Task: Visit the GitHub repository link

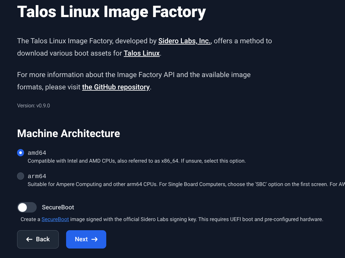Action: pyautogui.click(x=116, y=87)
